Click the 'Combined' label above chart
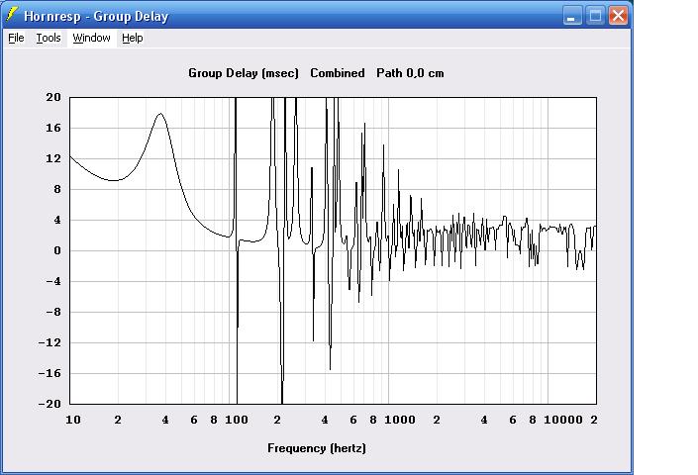 coord(338,73)
